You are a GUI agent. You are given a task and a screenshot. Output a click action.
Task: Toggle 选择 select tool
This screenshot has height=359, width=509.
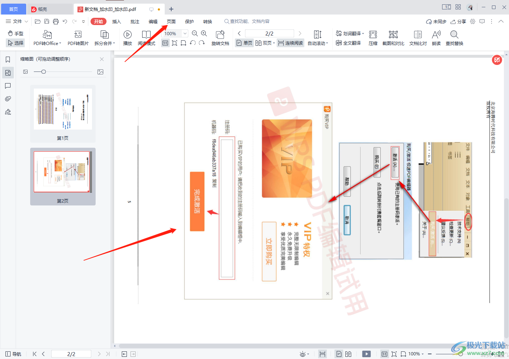(16, 43)
